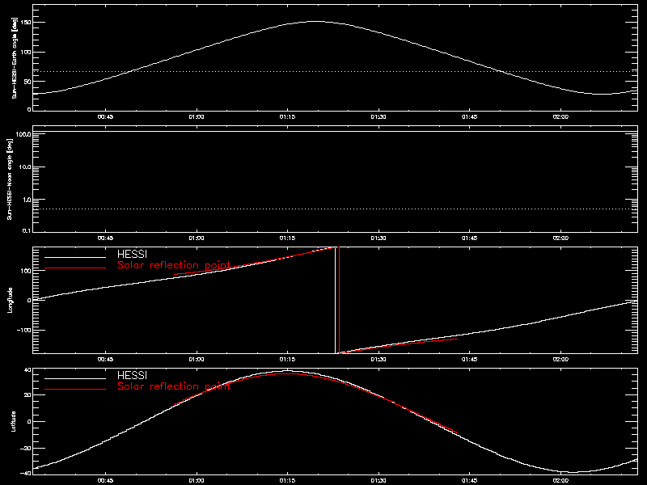The height and width of the screenshot is (485, 647).
Task: Click the 10.0 tick on Sun-HESSI-Noon angle axis
Action: point(25,167)
